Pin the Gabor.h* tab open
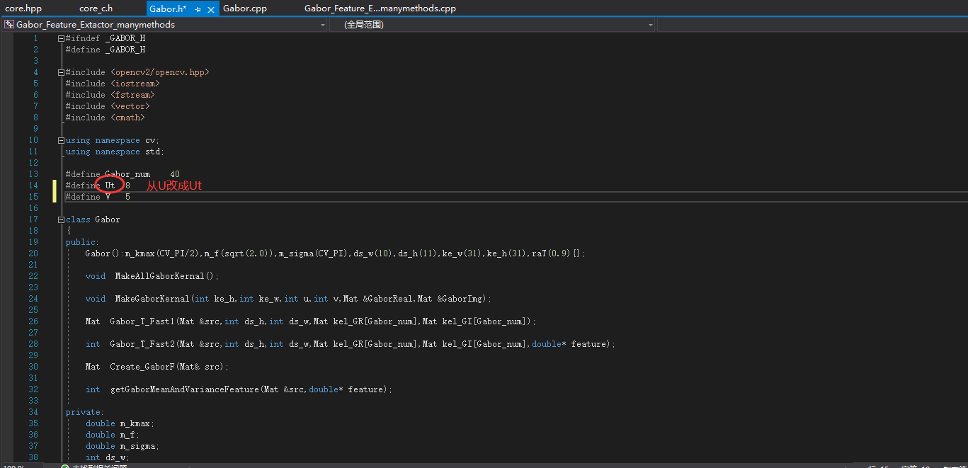968x468 pixels. [198, 9]
